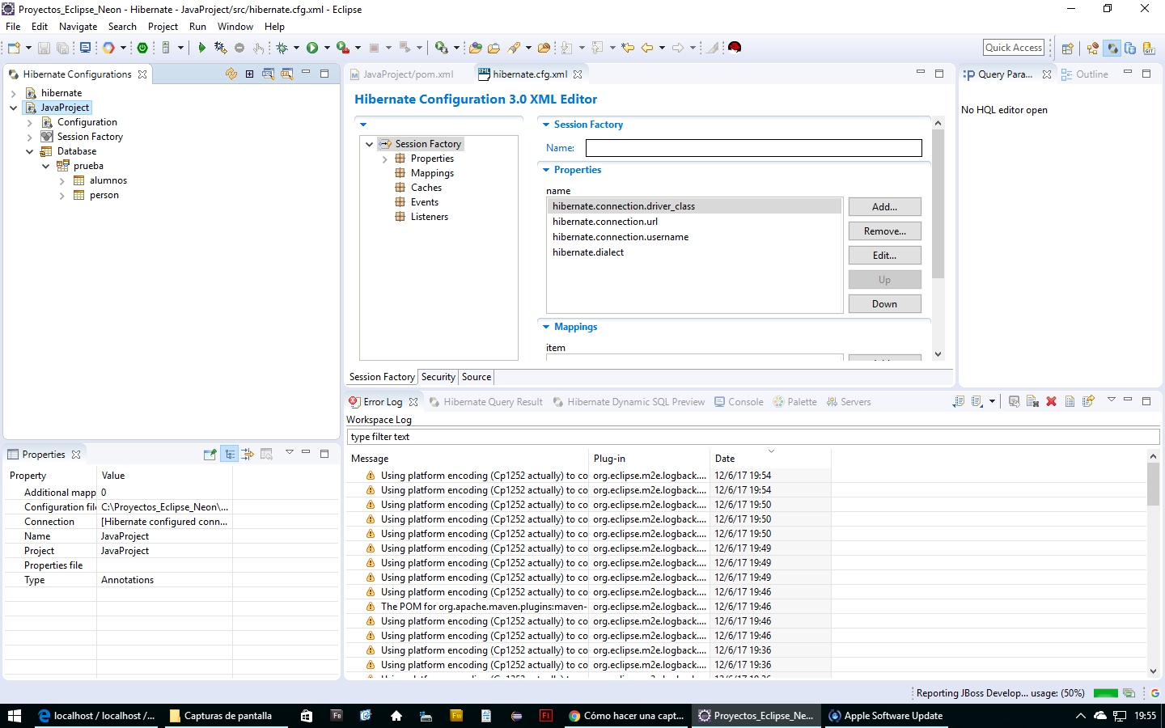Click Open HQL editor icon in Hibernate Configurations
The image size is (1165, 728).
point(268,74)
